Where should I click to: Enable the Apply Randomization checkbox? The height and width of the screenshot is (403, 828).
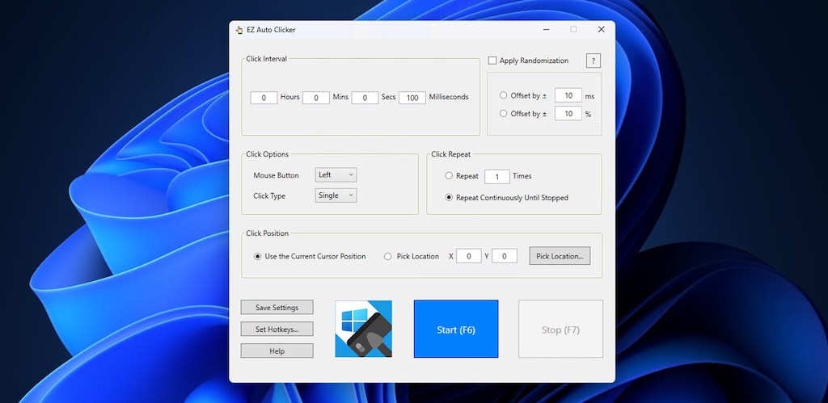click(492, 61)
